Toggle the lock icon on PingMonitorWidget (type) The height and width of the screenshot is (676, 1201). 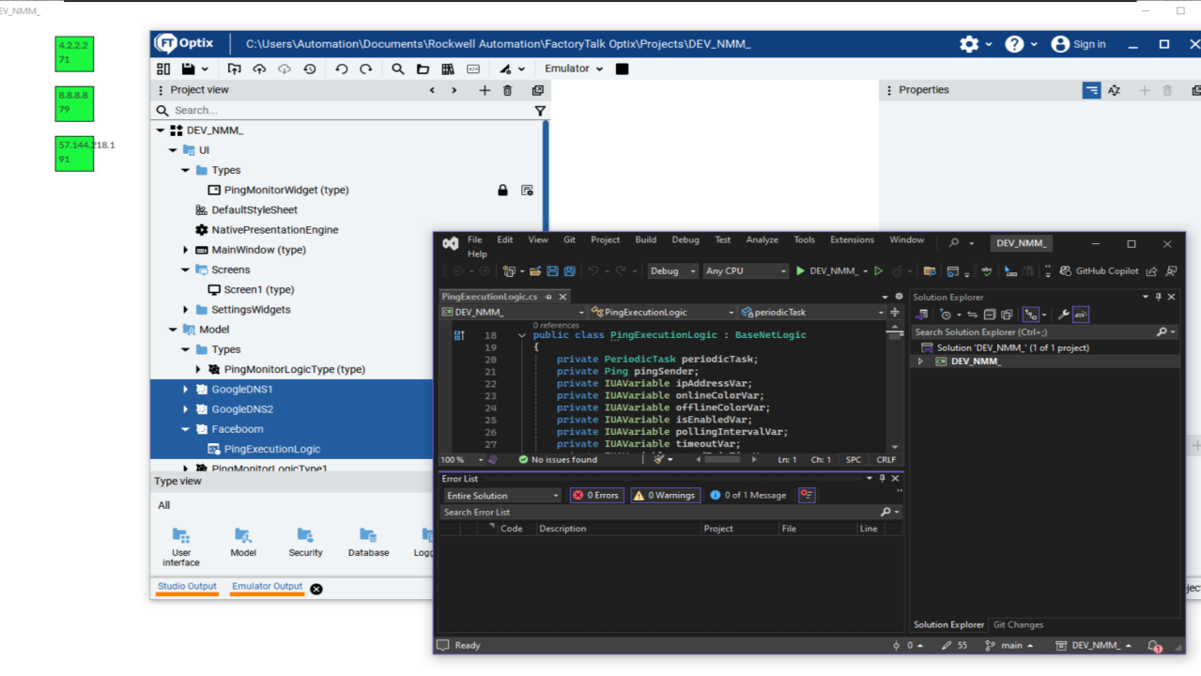point(501,190)
